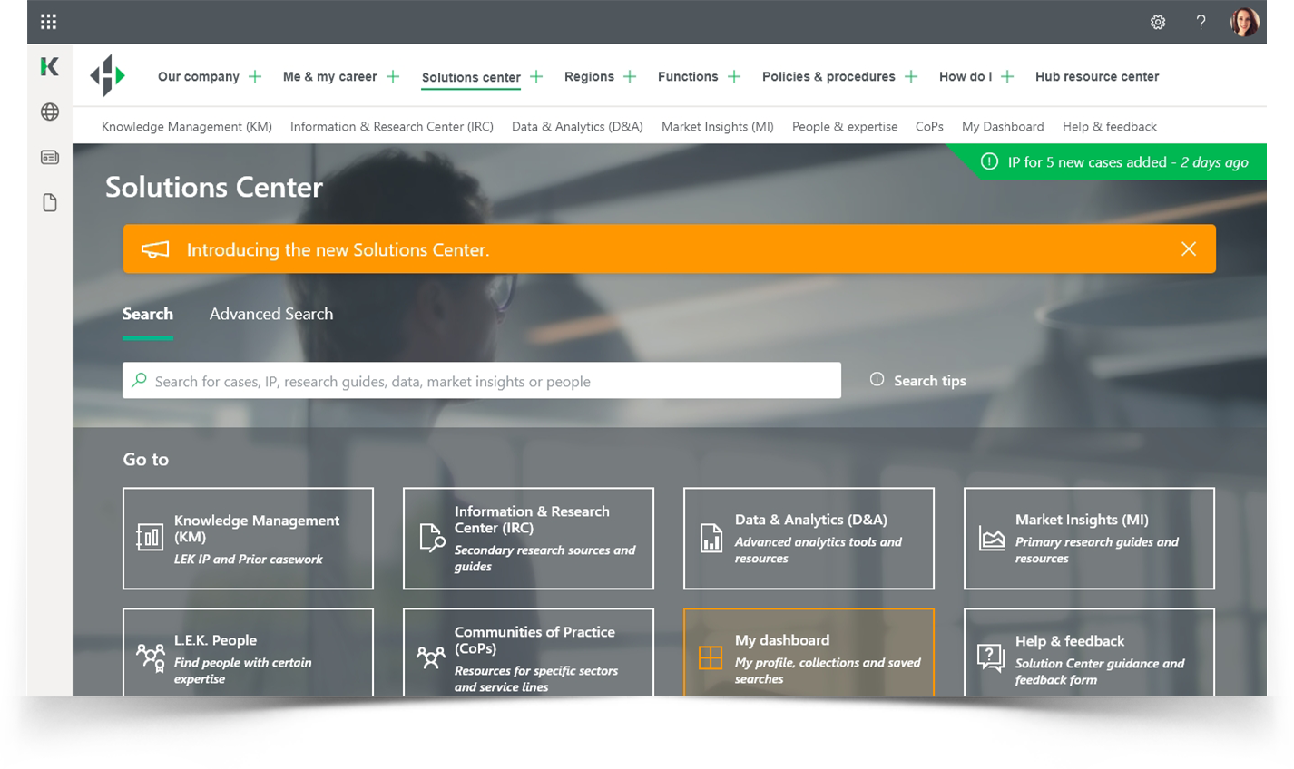Viewport: 1294px width, 769px height.
Task: Expand the Functions menu with plus sign
Action: coord(733,76)
